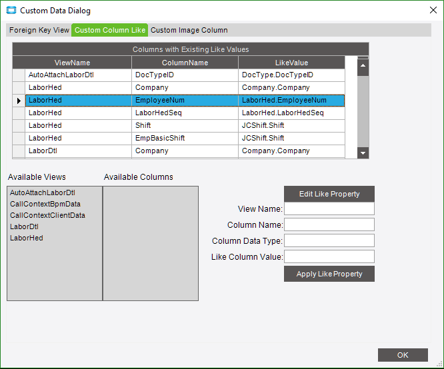Click the Columns with Existing Like Values header
The width and height of the screenshot is (444, 369).
coord(191,49)
